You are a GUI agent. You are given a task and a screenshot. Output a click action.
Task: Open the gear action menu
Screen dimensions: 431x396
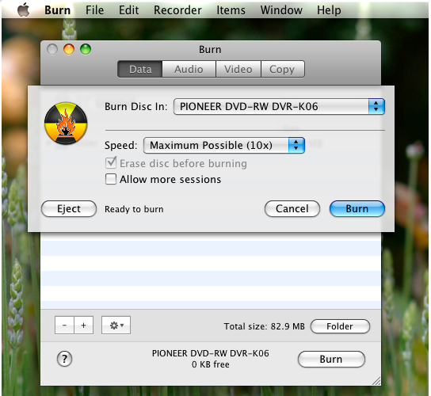click(116, 326)
